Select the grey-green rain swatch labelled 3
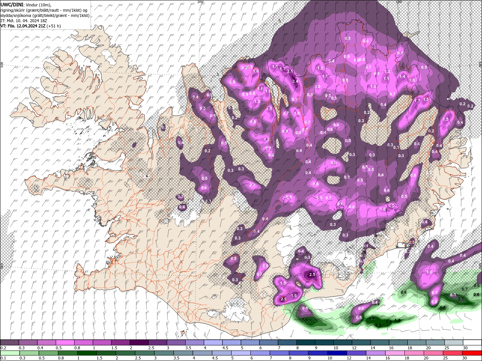 (x=164, y=353)
